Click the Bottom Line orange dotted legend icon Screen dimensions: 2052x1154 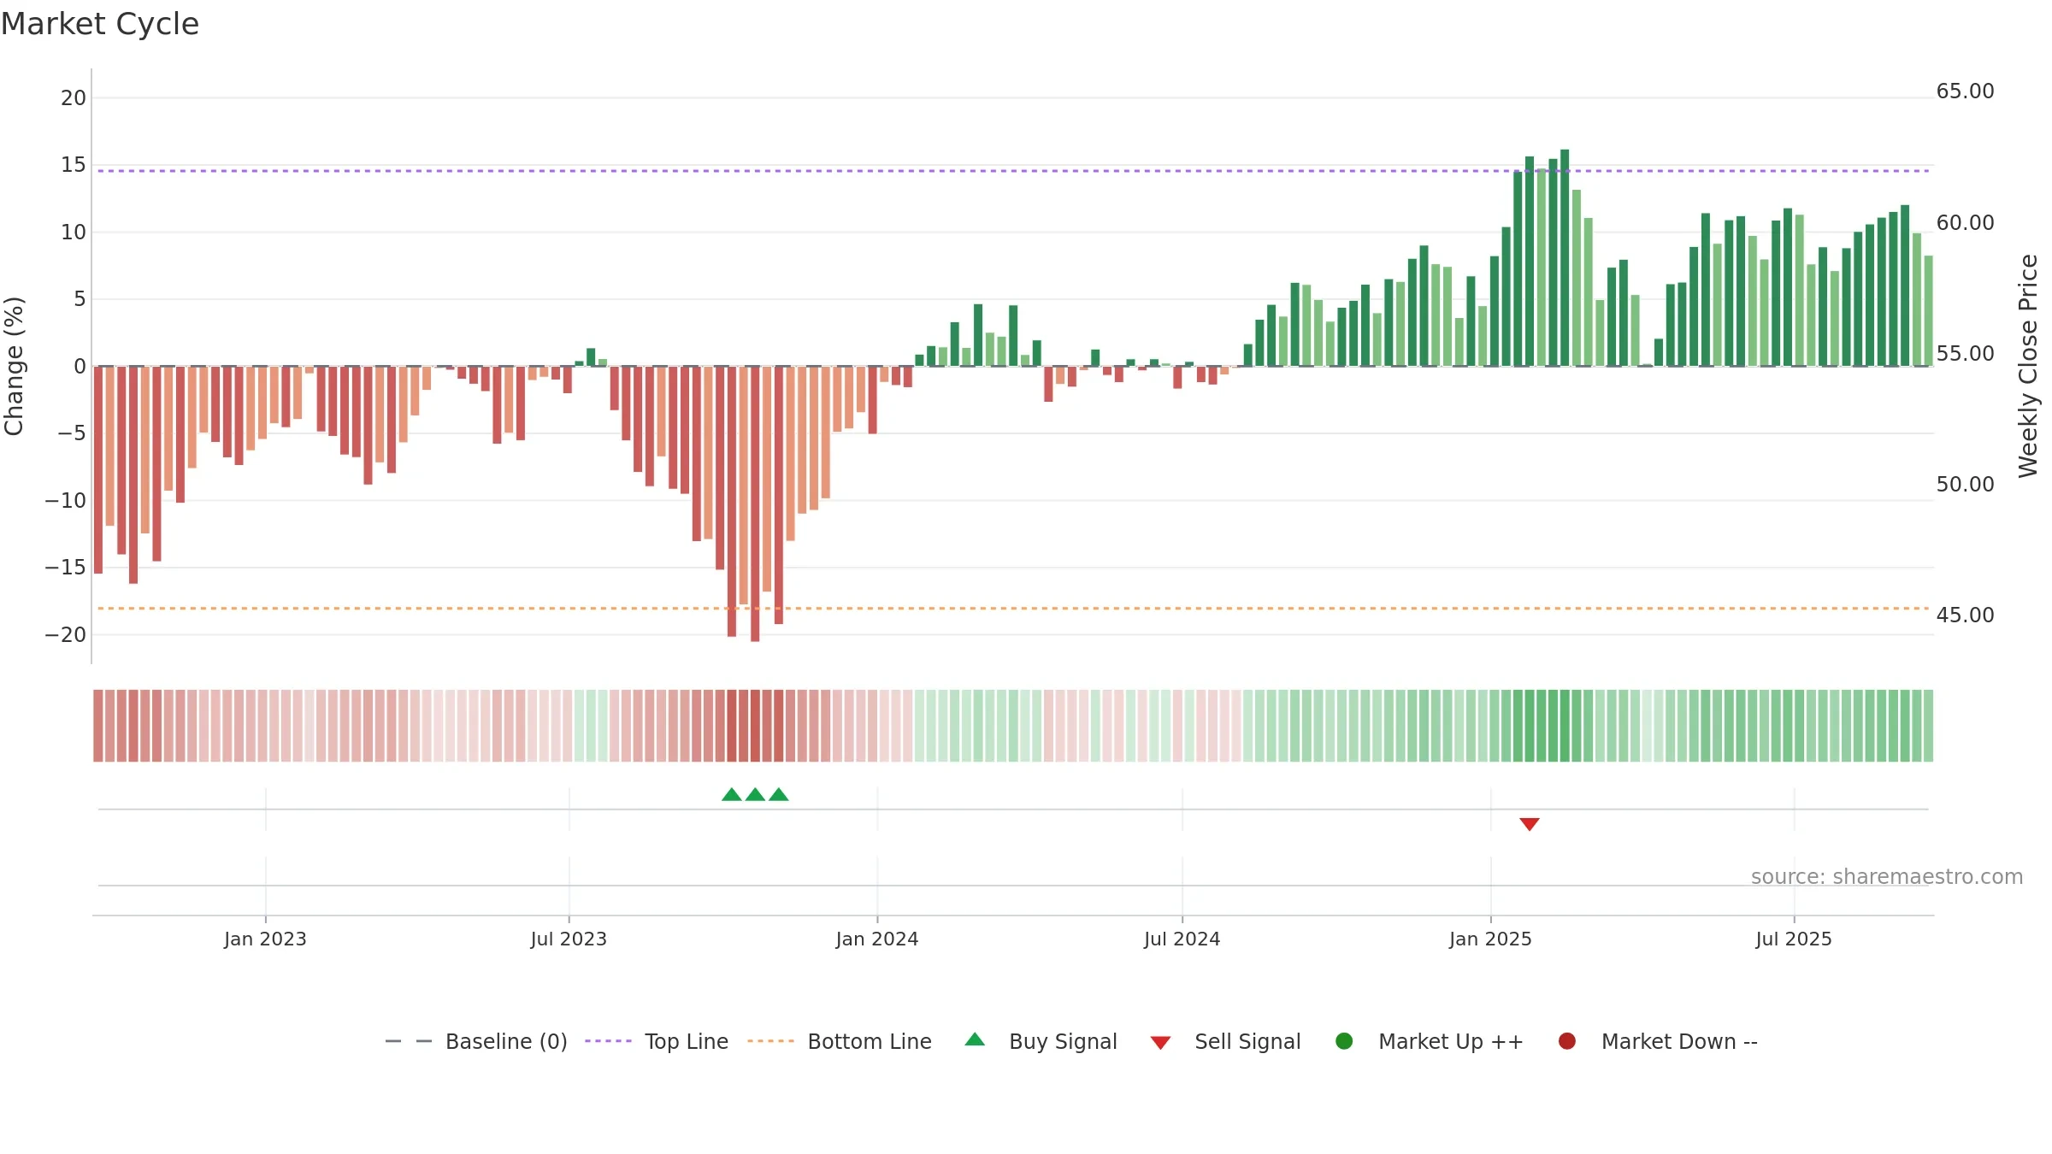(770, 1041)
